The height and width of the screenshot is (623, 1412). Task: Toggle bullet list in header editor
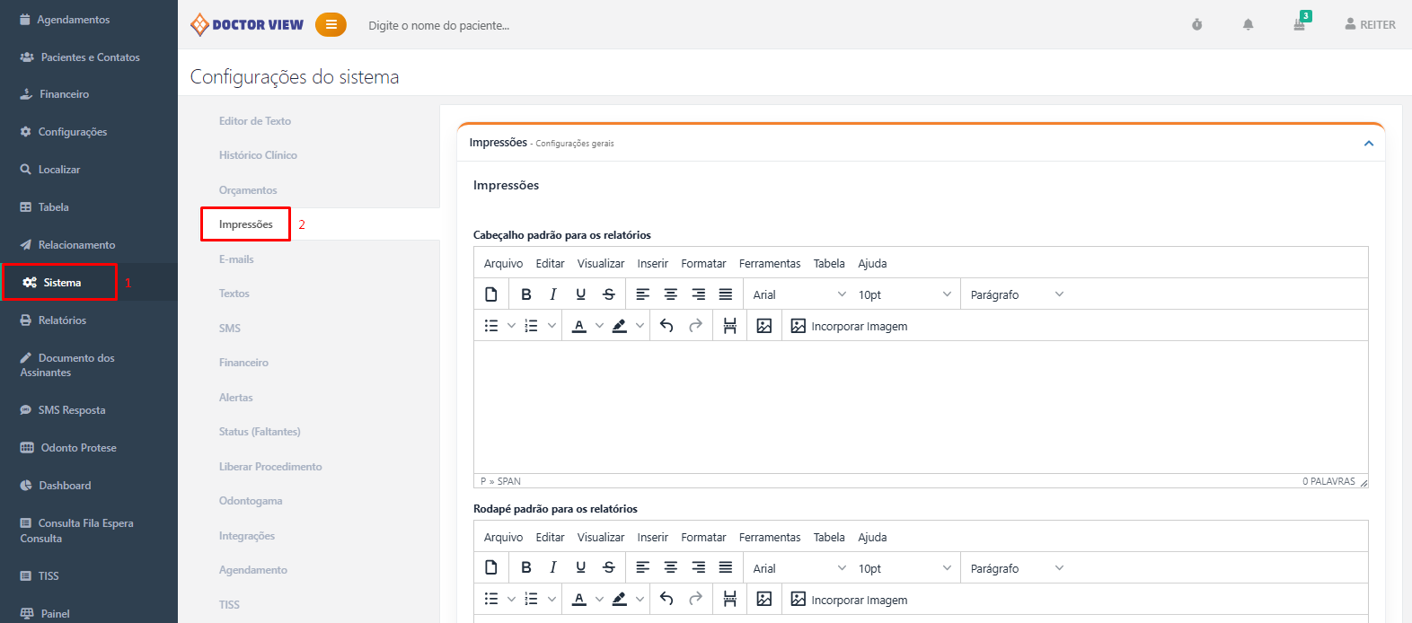coord(491,326)
